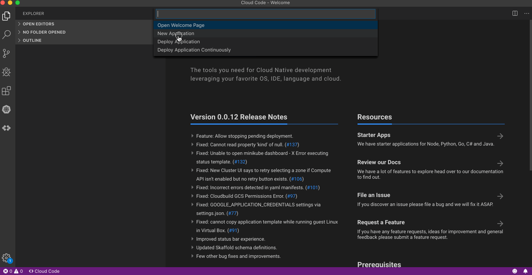Open the Debug view bug icon
This screenshot has width=532, height=275.
coord(6,72)
